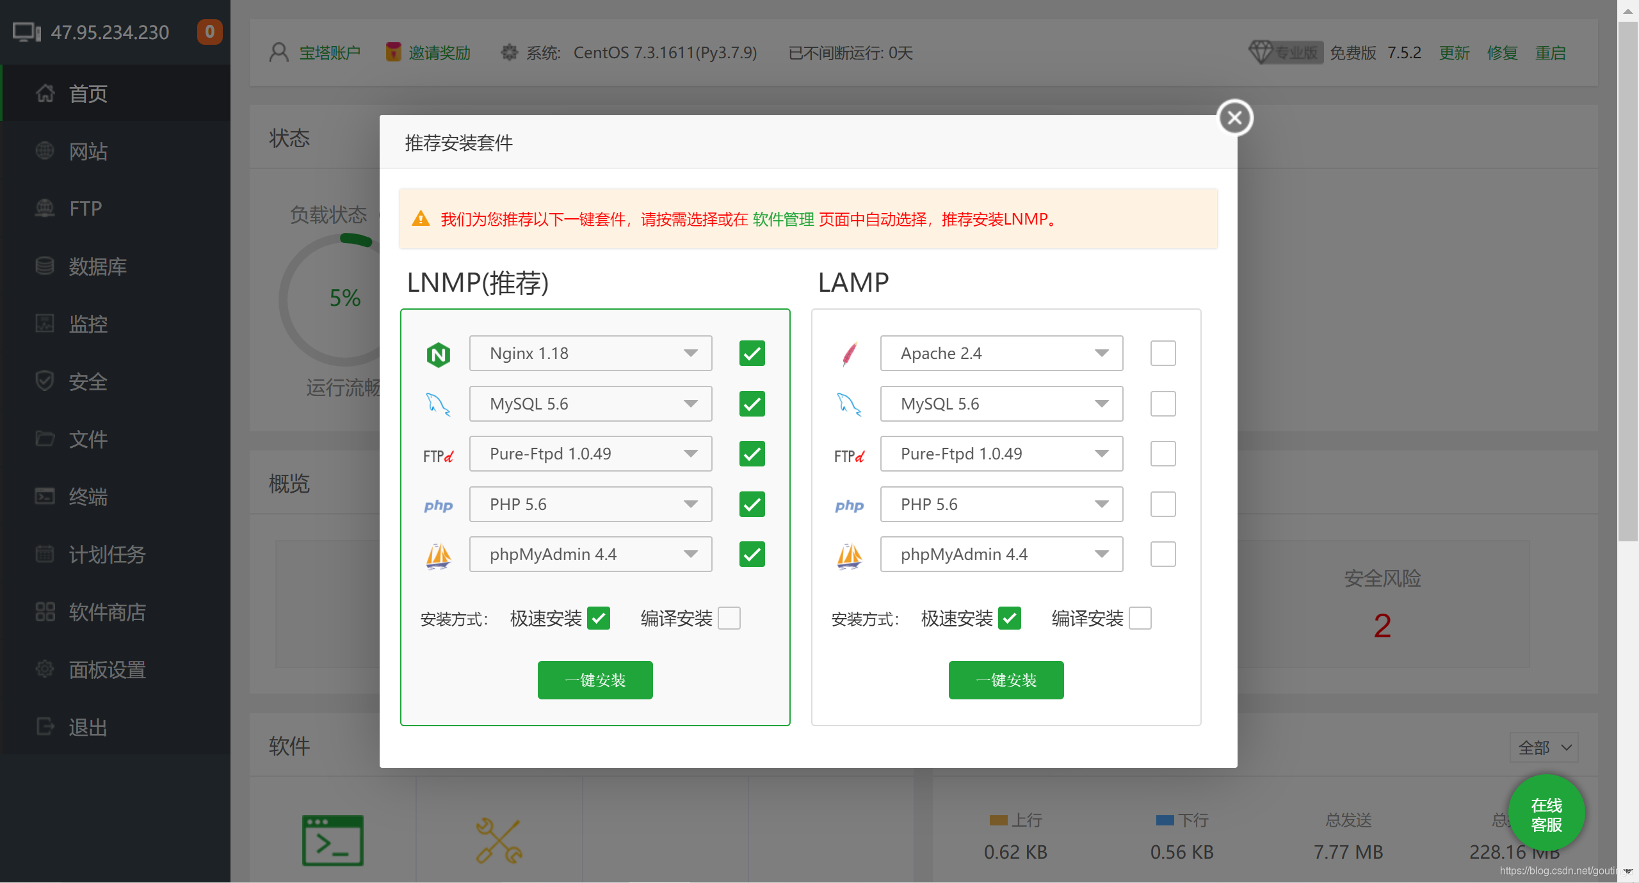Screen dimensions: 1639x883
Task: Open the LNMP PHP 5.6 version dropdown
Action: click(x=591, y=504)
